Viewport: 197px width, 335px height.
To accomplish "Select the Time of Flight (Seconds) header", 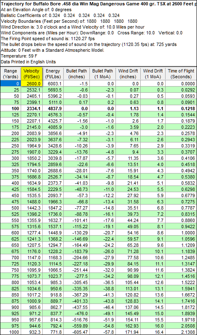I will click(x=181, y=74).
